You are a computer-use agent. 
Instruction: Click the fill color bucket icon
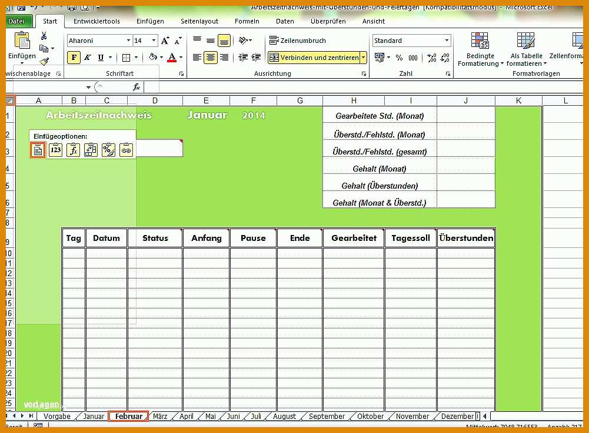[x=152, y=57]
